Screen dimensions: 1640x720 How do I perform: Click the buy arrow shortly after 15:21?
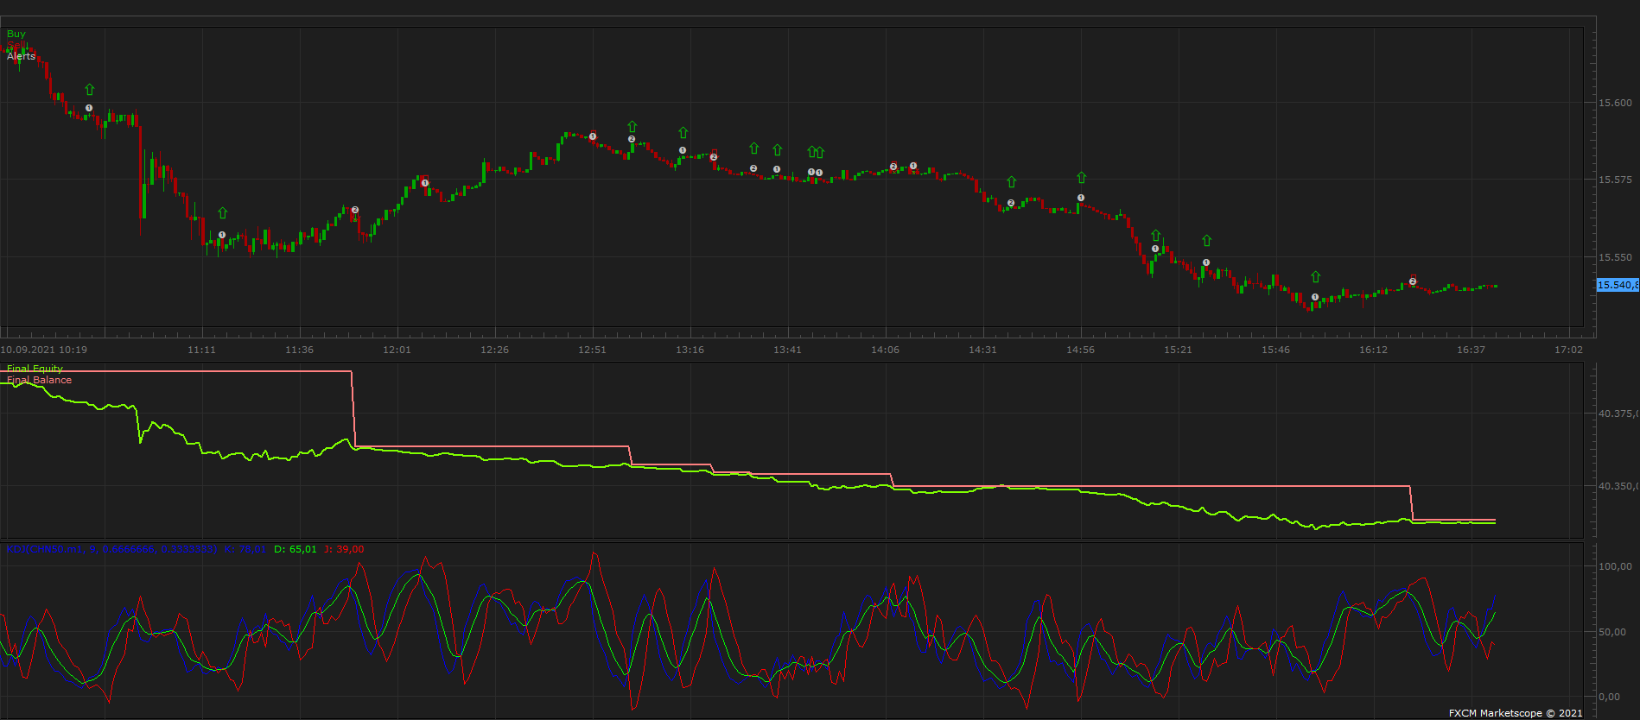[x=1207, y=241]
